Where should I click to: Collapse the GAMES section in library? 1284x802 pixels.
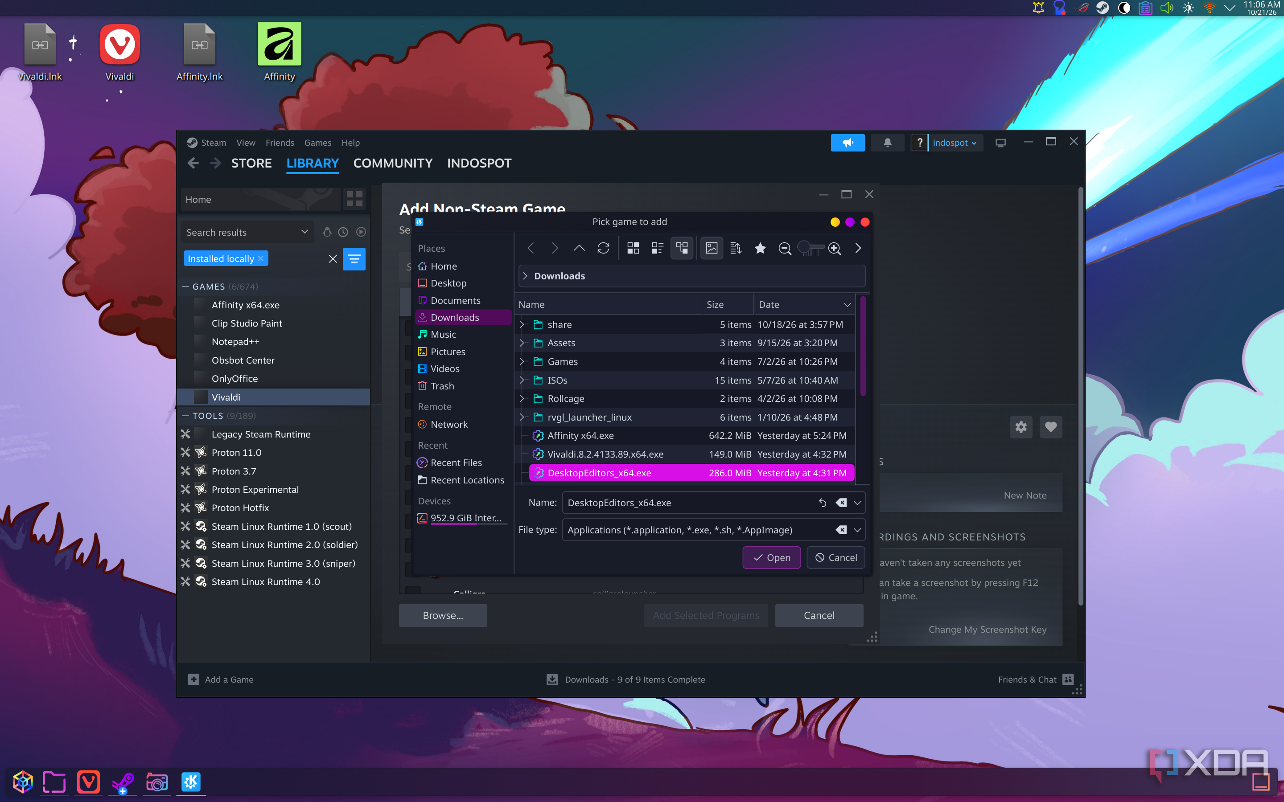click(185, 286)
